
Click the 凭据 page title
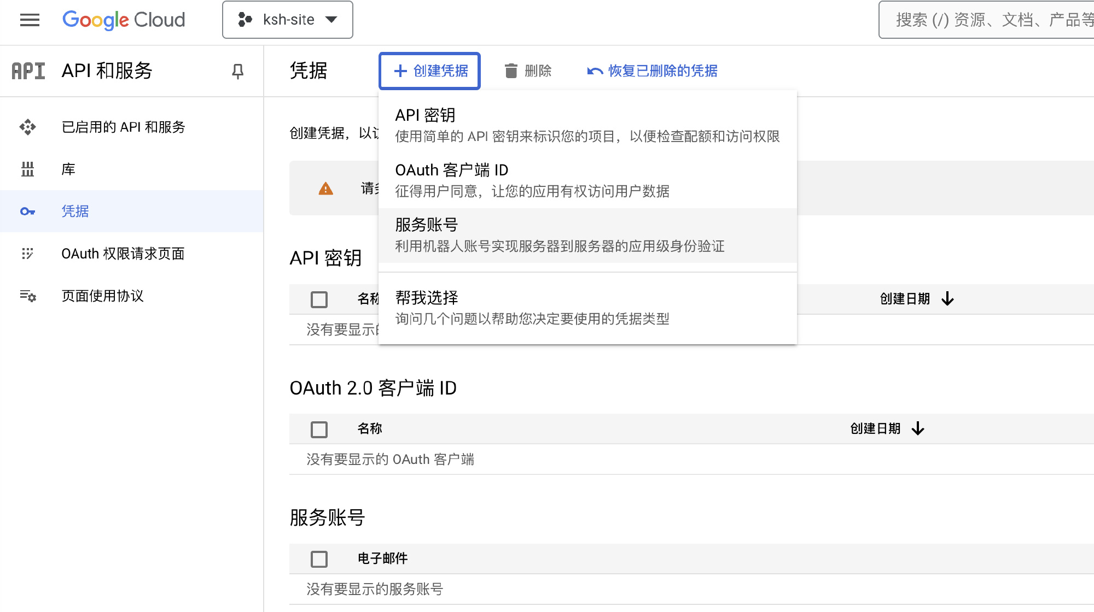pos(309,71)
